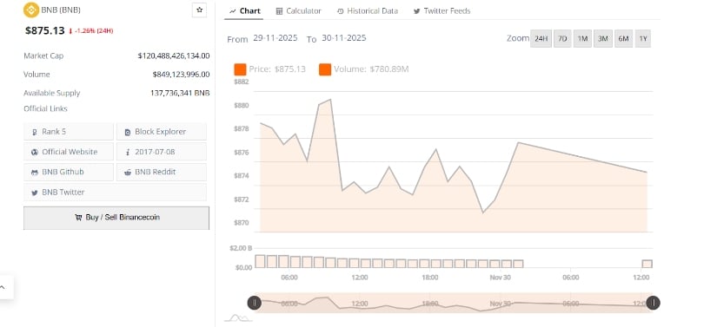Switch to the Calculator tab
This screenshot has height=327, width=717.
(x=299, y=11)
